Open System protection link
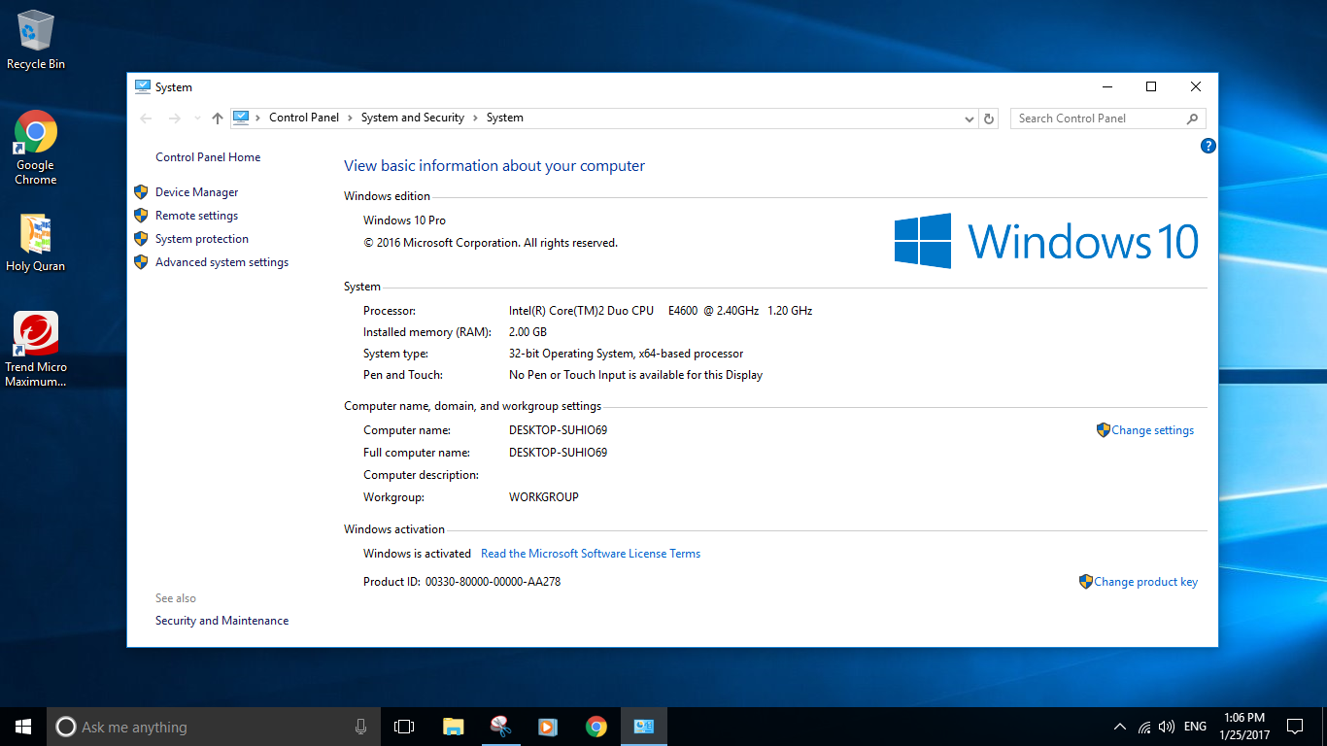This screenshot has width=1327, height=746. (202, 239)
